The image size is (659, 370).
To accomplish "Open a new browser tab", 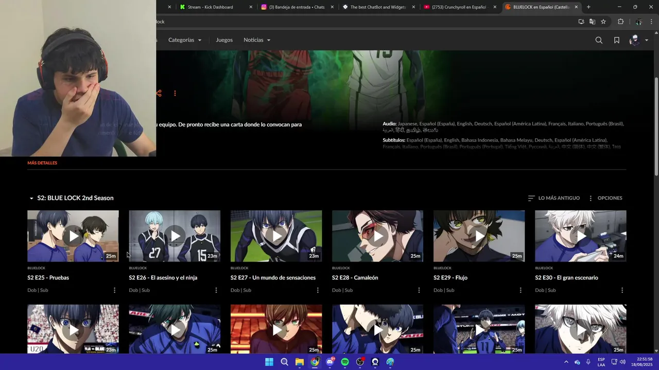I will [x=588, y=7].
